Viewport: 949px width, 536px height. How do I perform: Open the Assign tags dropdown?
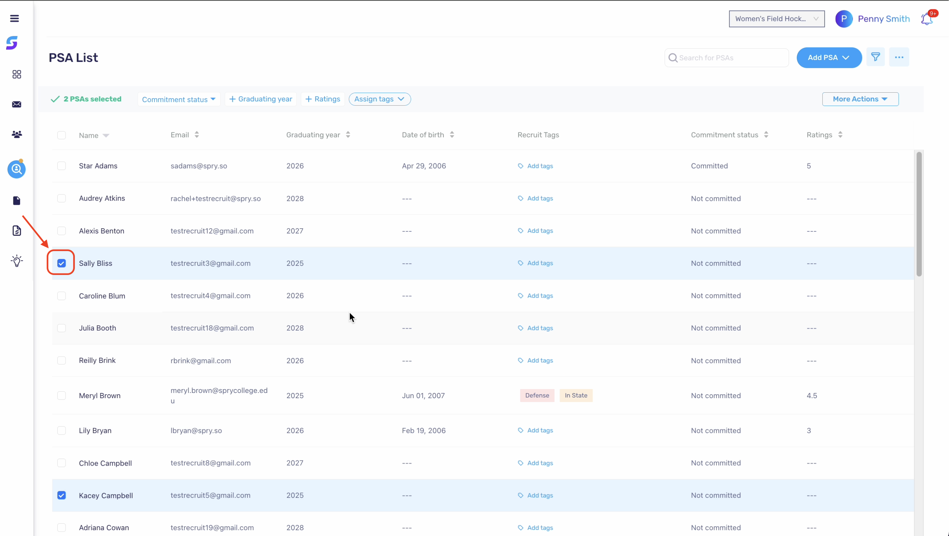tap(379, 99)
